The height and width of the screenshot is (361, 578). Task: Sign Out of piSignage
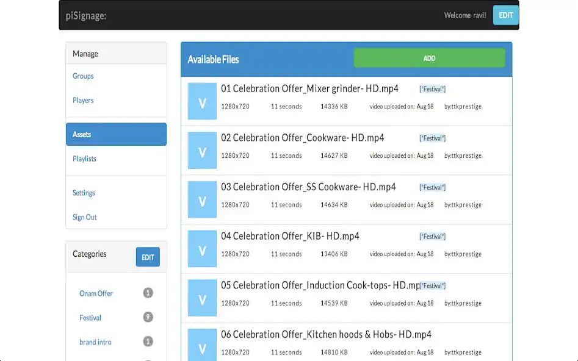85,217
